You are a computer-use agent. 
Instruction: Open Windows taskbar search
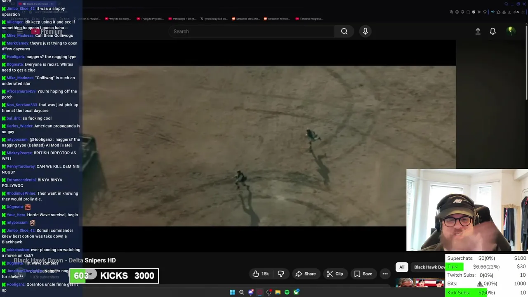[x=241, y=292]
